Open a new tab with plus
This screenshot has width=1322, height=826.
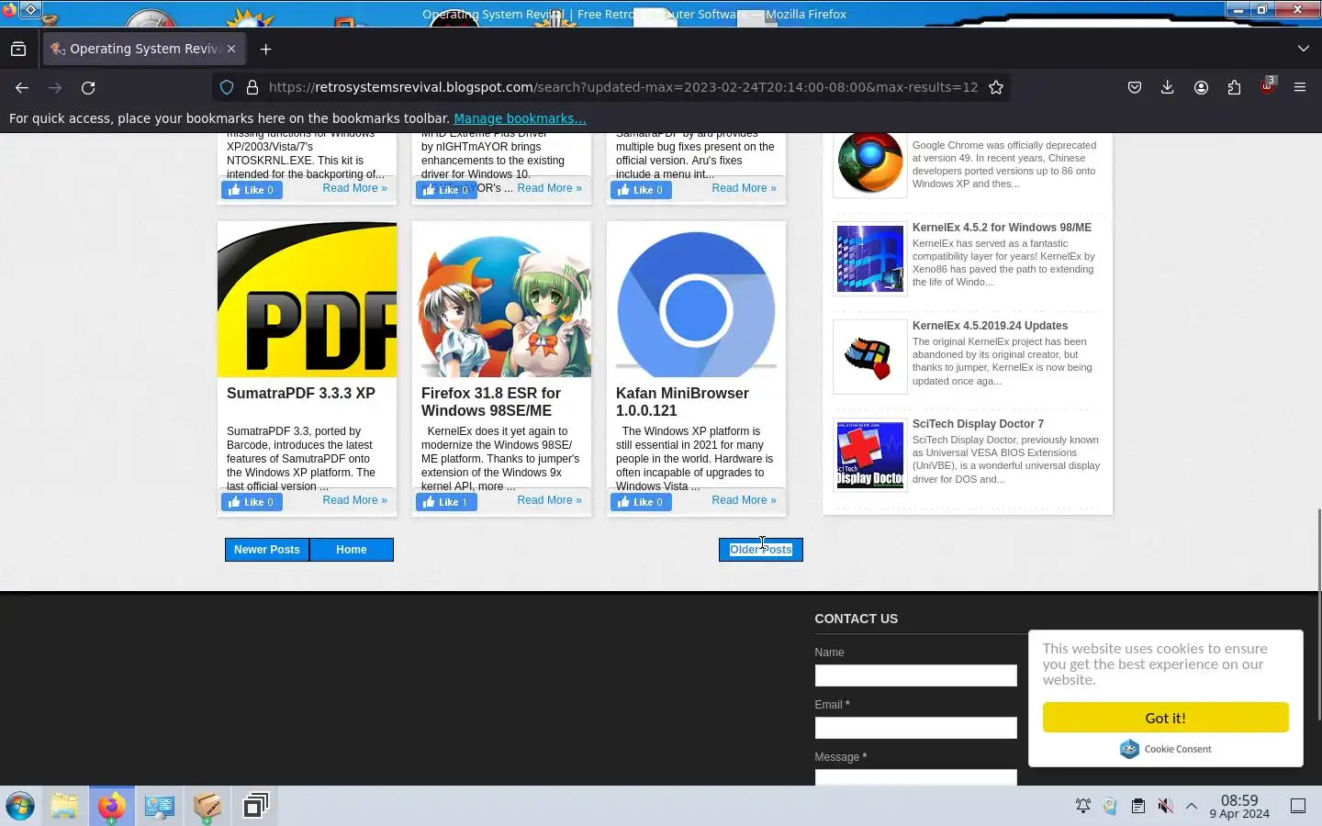266,49
